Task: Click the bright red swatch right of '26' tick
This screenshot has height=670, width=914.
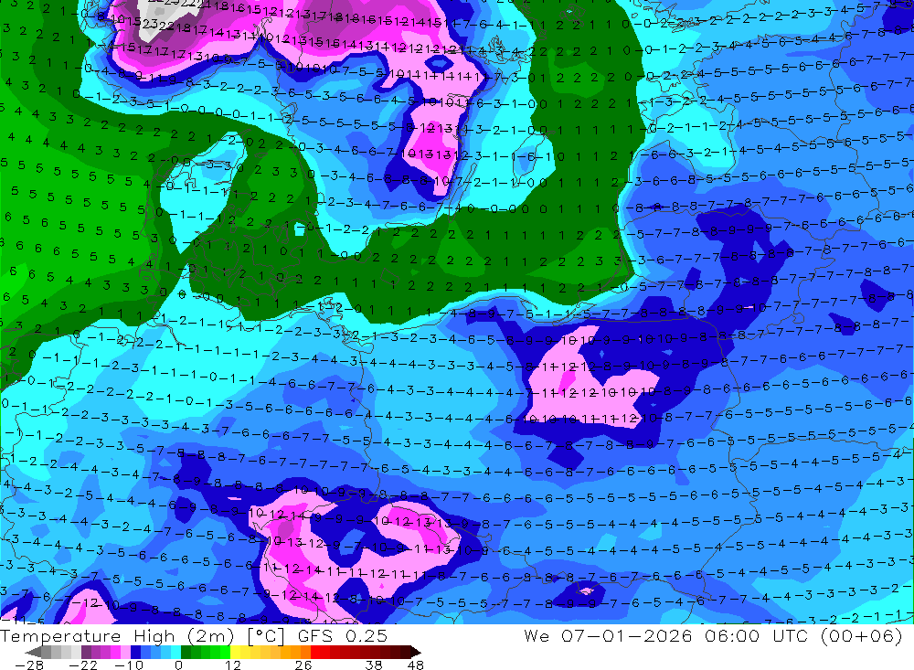Action: [x=315, y=652]
